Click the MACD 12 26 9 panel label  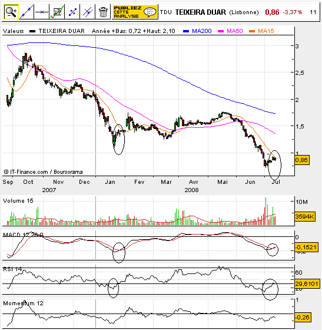click(x=23, y=235)
